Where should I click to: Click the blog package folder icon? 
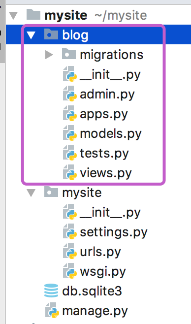pos(51,34)
